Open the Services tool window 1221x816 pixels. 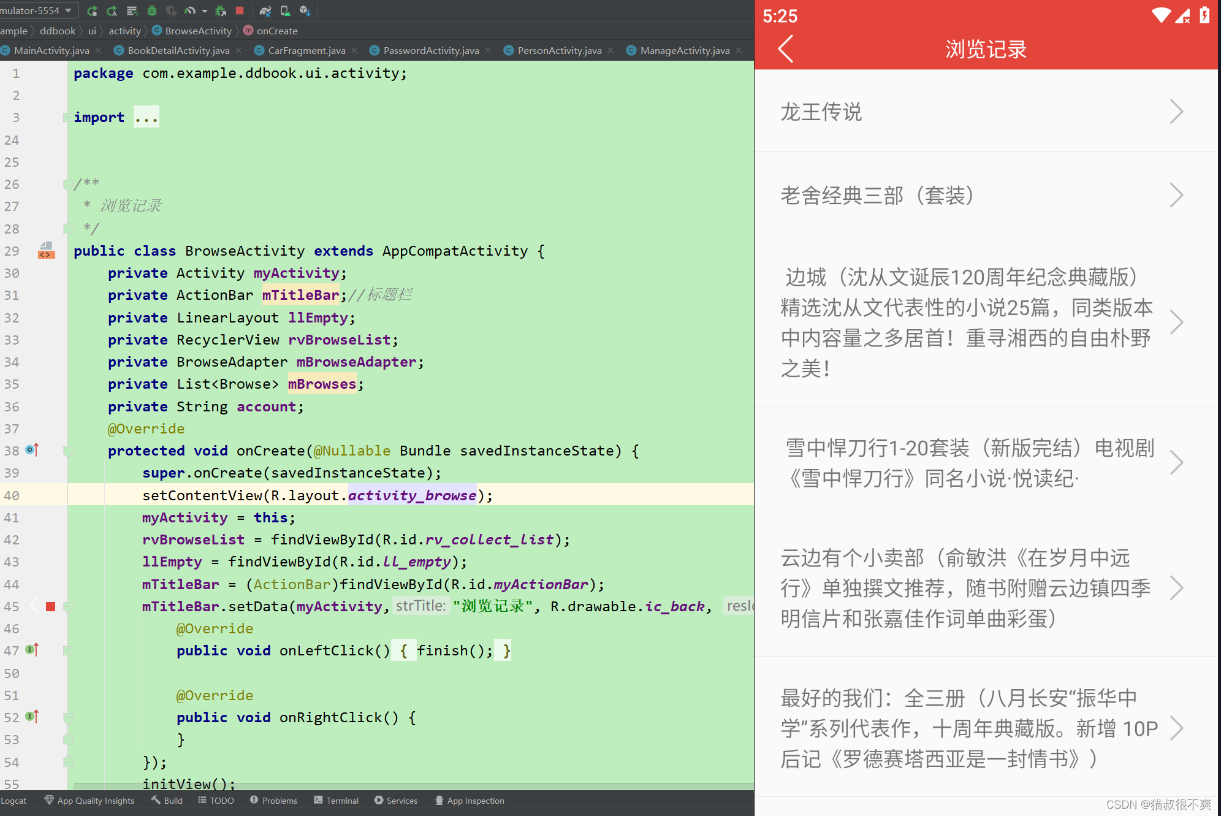[396, 801]
